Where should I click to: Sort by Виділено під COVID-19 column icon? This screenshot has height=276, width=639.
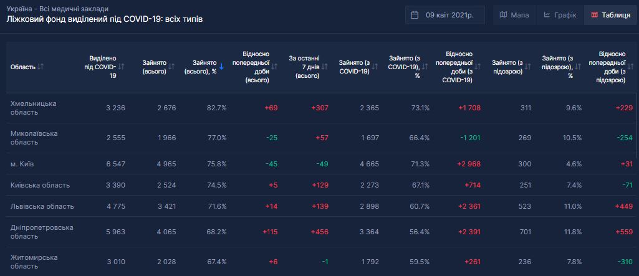pos(122,67)
